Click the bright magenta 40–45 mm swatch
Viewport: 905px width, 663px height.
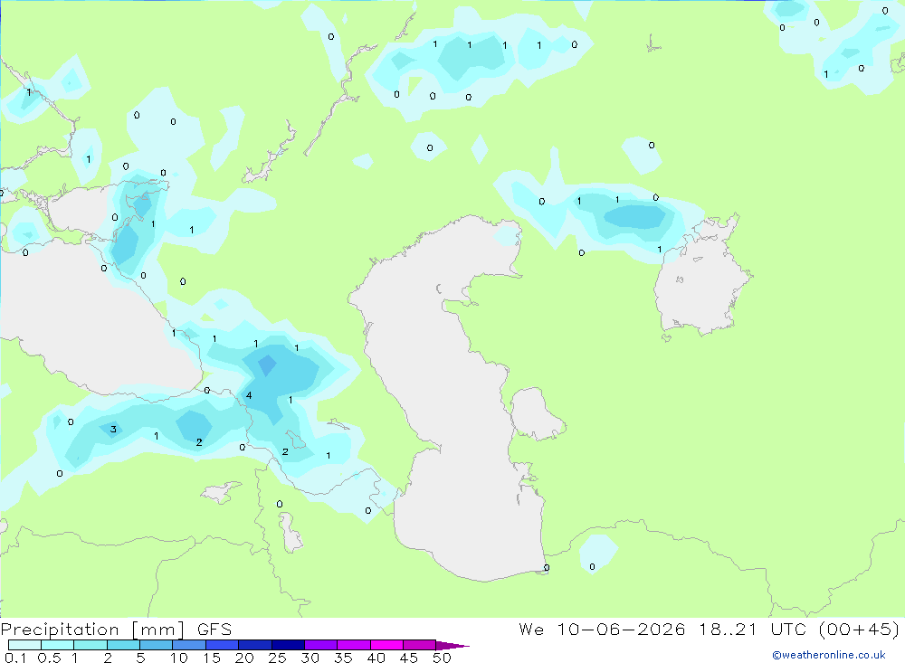pos(386,645)
